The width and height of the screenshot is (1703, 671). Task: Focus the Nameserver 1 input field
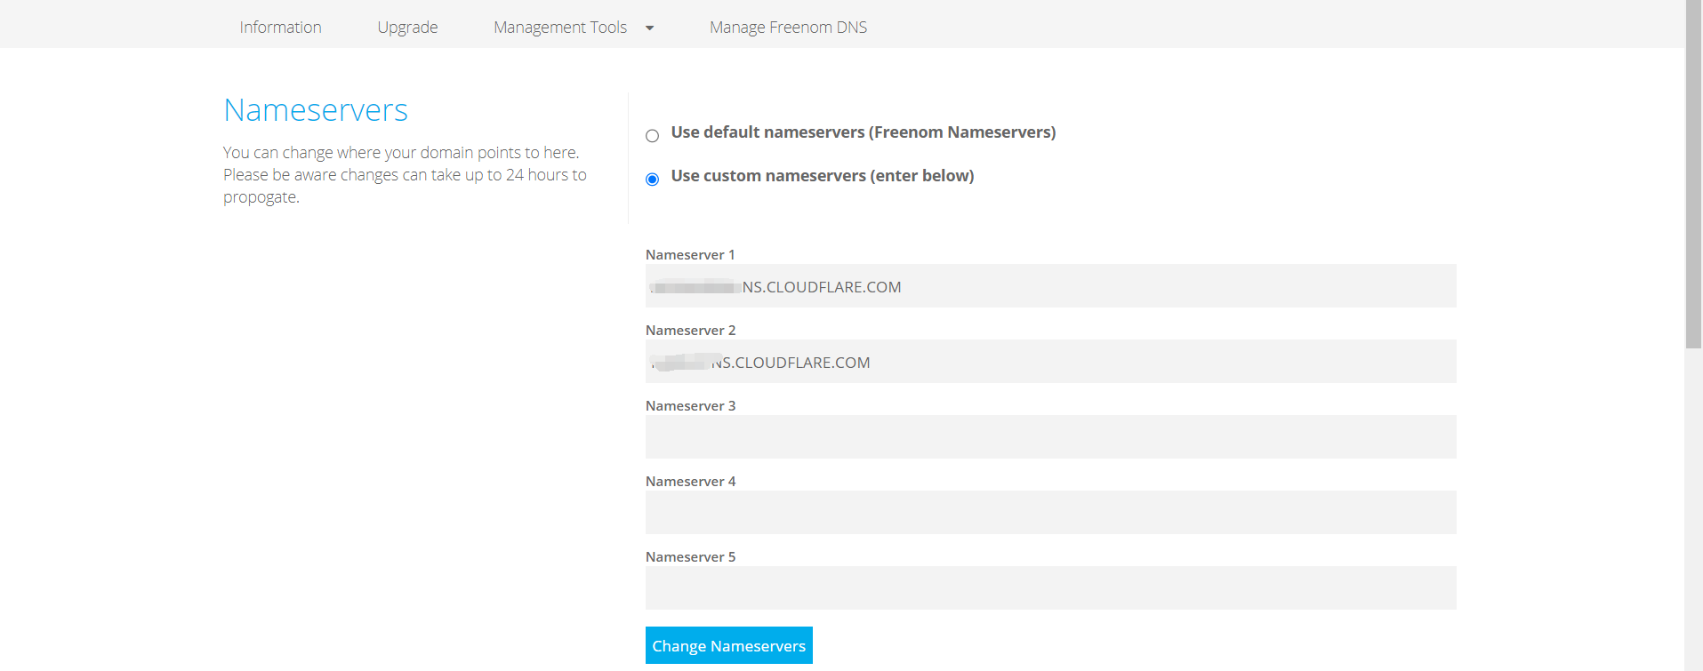[1050, 286]
